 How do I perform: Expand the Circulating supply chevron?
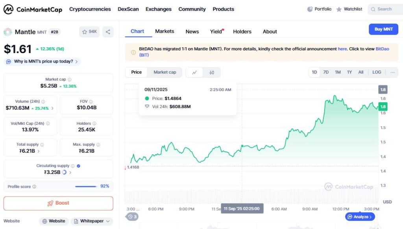70,172
